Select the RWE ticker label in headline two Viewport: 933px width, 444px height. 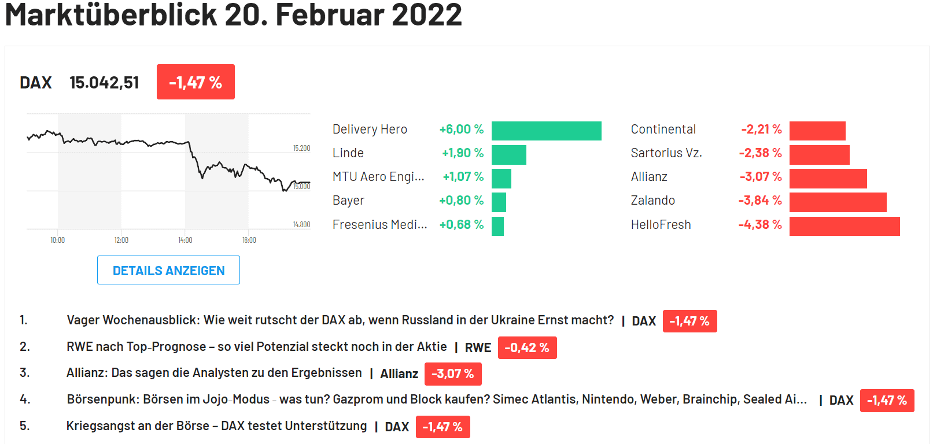tap(478, 347)
